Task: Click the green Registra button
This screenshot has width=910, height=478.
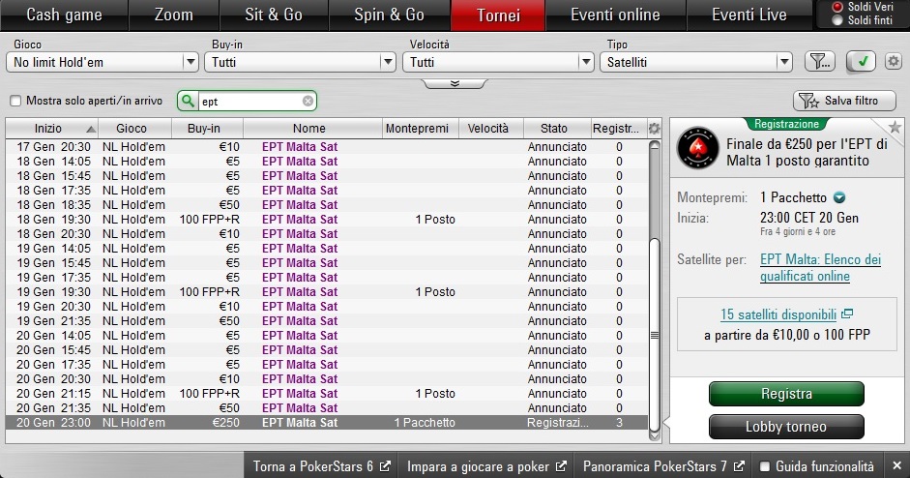Action: pyautogui.click(x=786, y=394)
